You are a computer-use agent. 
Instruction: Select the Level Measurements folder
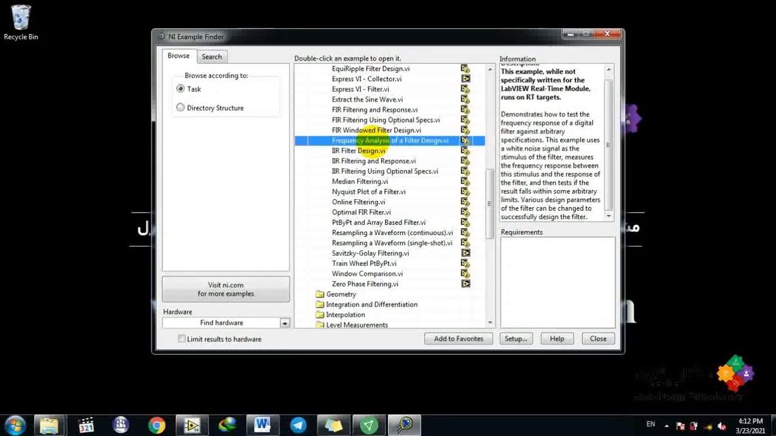(356, 325)
